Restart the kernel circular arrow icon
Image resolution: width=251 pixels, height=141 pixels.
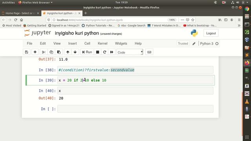105,52
